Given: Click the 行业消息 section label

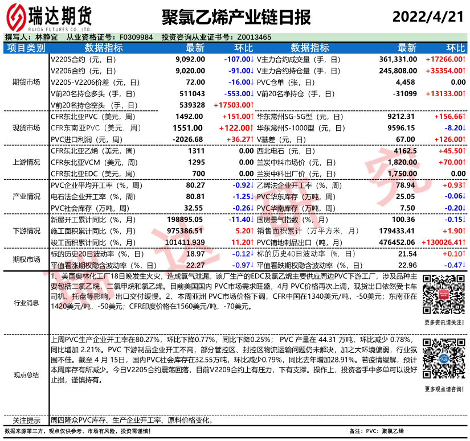Looking at the screenshot, I should pyautogui.click(x=26, y=303).
